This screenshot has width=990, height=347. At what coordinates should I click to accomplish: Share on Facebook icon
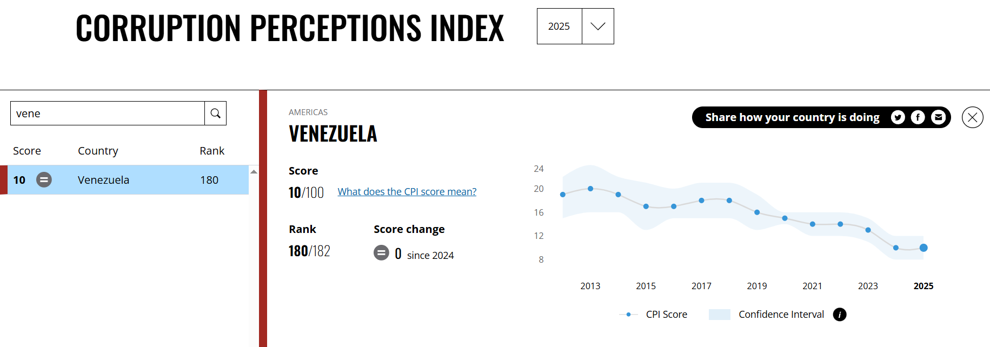tap(918, 117)
